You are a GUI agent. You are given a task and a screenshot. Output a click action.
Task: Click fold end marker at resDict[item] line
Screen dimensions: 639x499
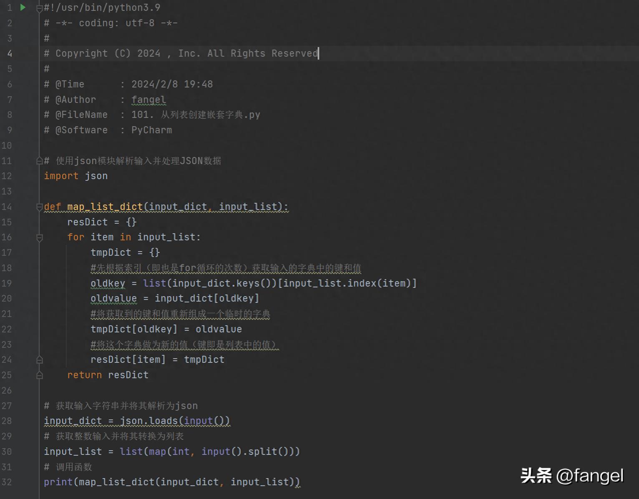[x=40, y=360]
